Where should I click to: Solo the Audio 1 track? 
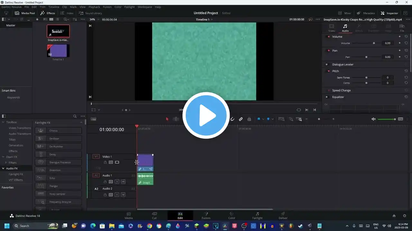[x=117, y=182]
